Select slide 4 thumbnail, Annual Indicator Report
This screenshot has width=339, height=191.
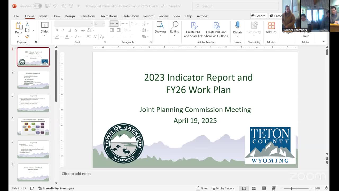(x=33, y=126)
